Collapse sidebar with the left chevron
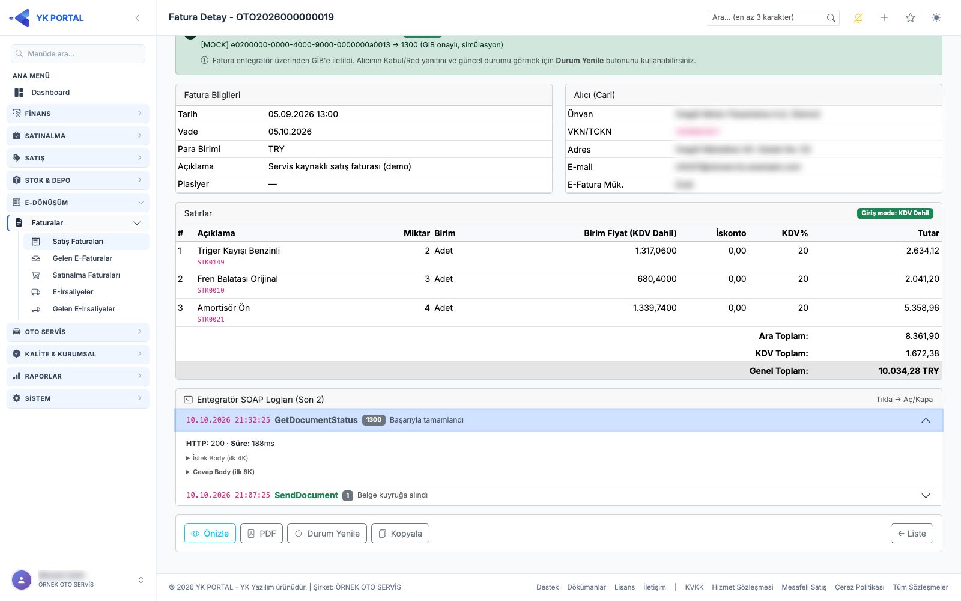The image size is (961, 601). coord(138,18)
